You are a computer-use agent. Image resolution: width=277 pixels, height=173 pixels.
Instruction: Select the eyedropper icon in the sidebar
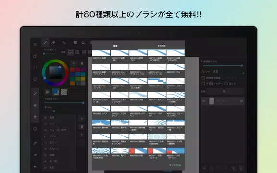coord(35,143)
